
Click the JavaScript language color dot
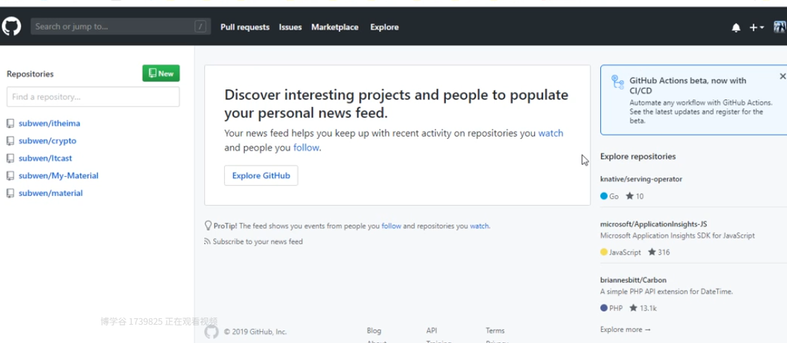point(604,252)
